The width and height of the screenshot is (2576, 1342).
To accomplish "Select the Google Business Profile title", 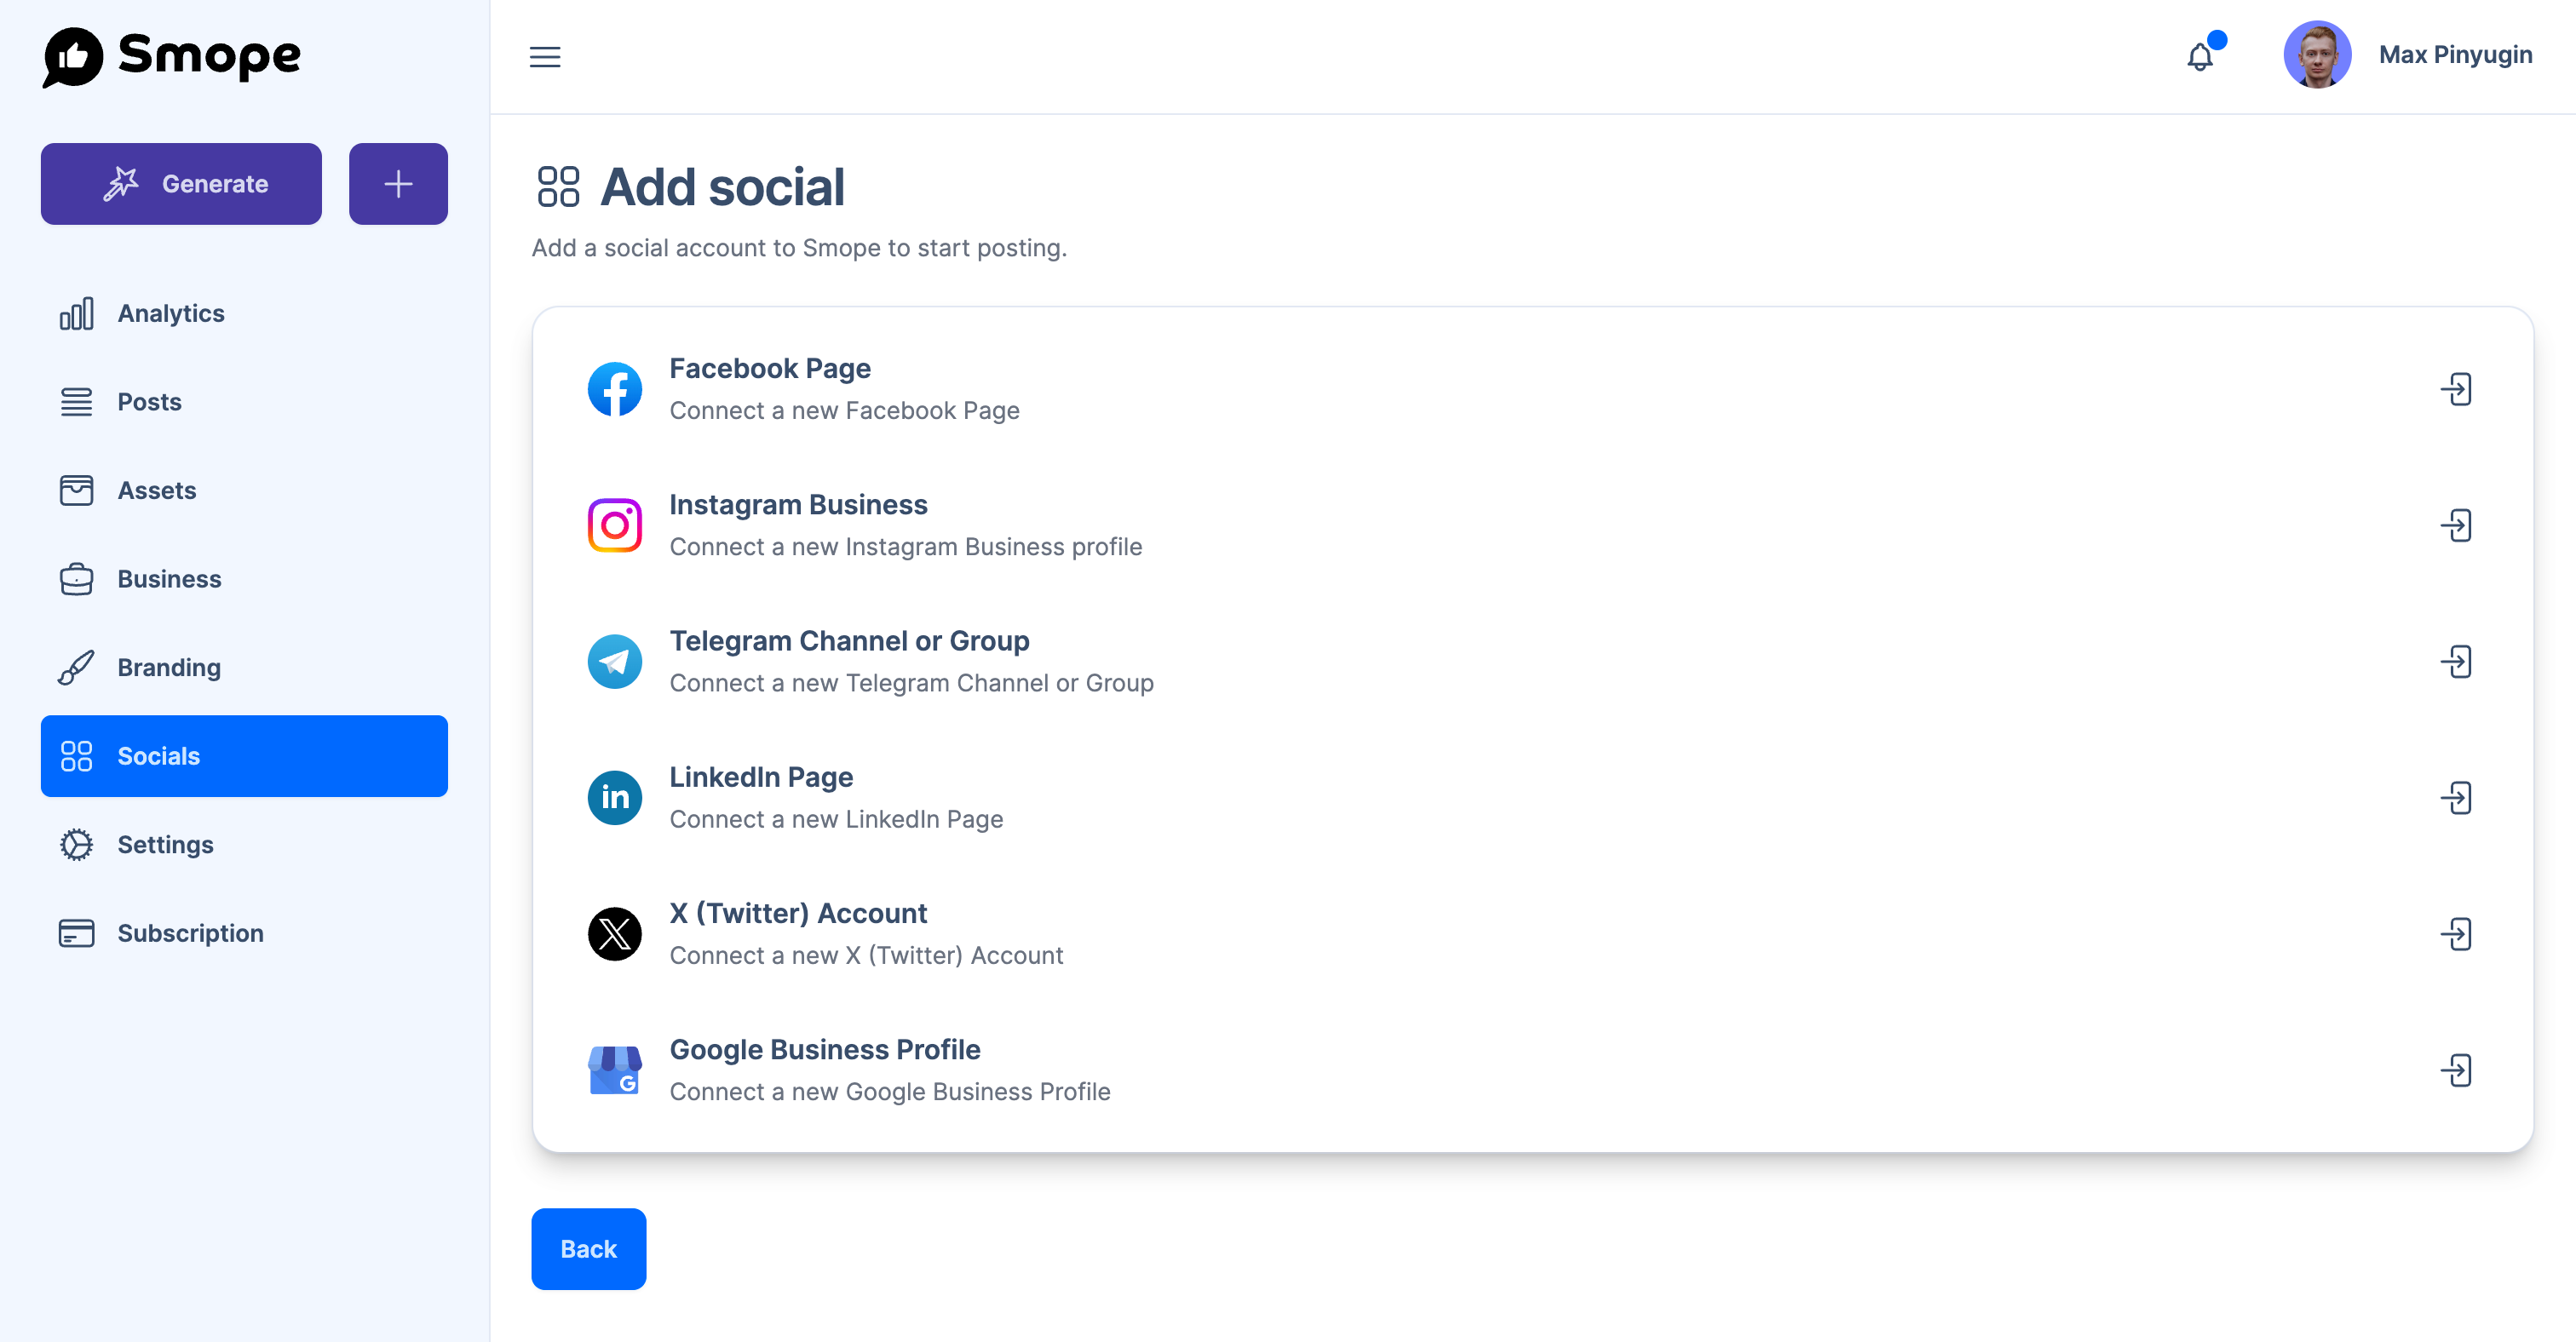I will pos(824,1049).
